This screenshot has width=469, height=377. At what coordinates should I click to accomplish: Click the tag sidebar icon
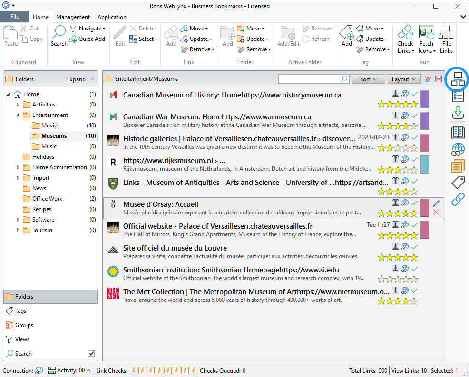(x=458, y=183)
